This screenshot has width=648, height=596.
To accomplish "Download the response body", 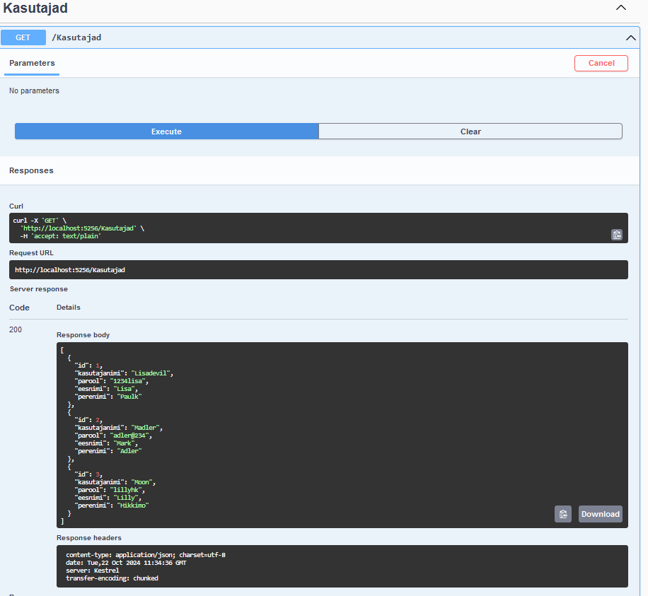I will coord(600,514).
